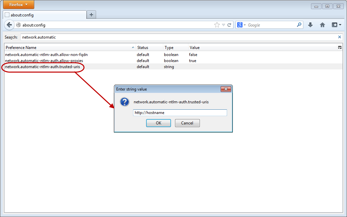Toggle the sort arrow on Preference Name column
347x217 pixels.
[x=133, y=47]
